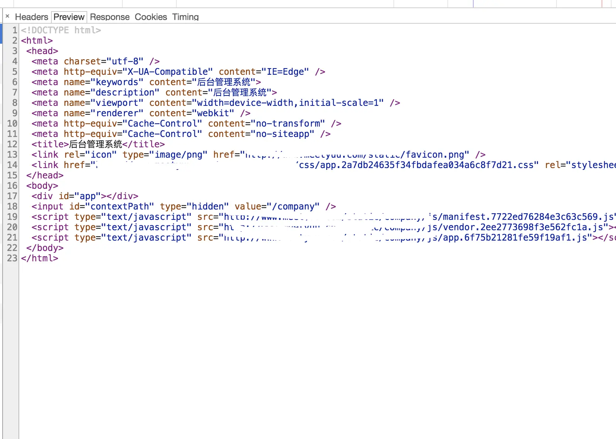Click the no-siteapp Cache-Control line
Screen dimensions: 616x439
181,134
